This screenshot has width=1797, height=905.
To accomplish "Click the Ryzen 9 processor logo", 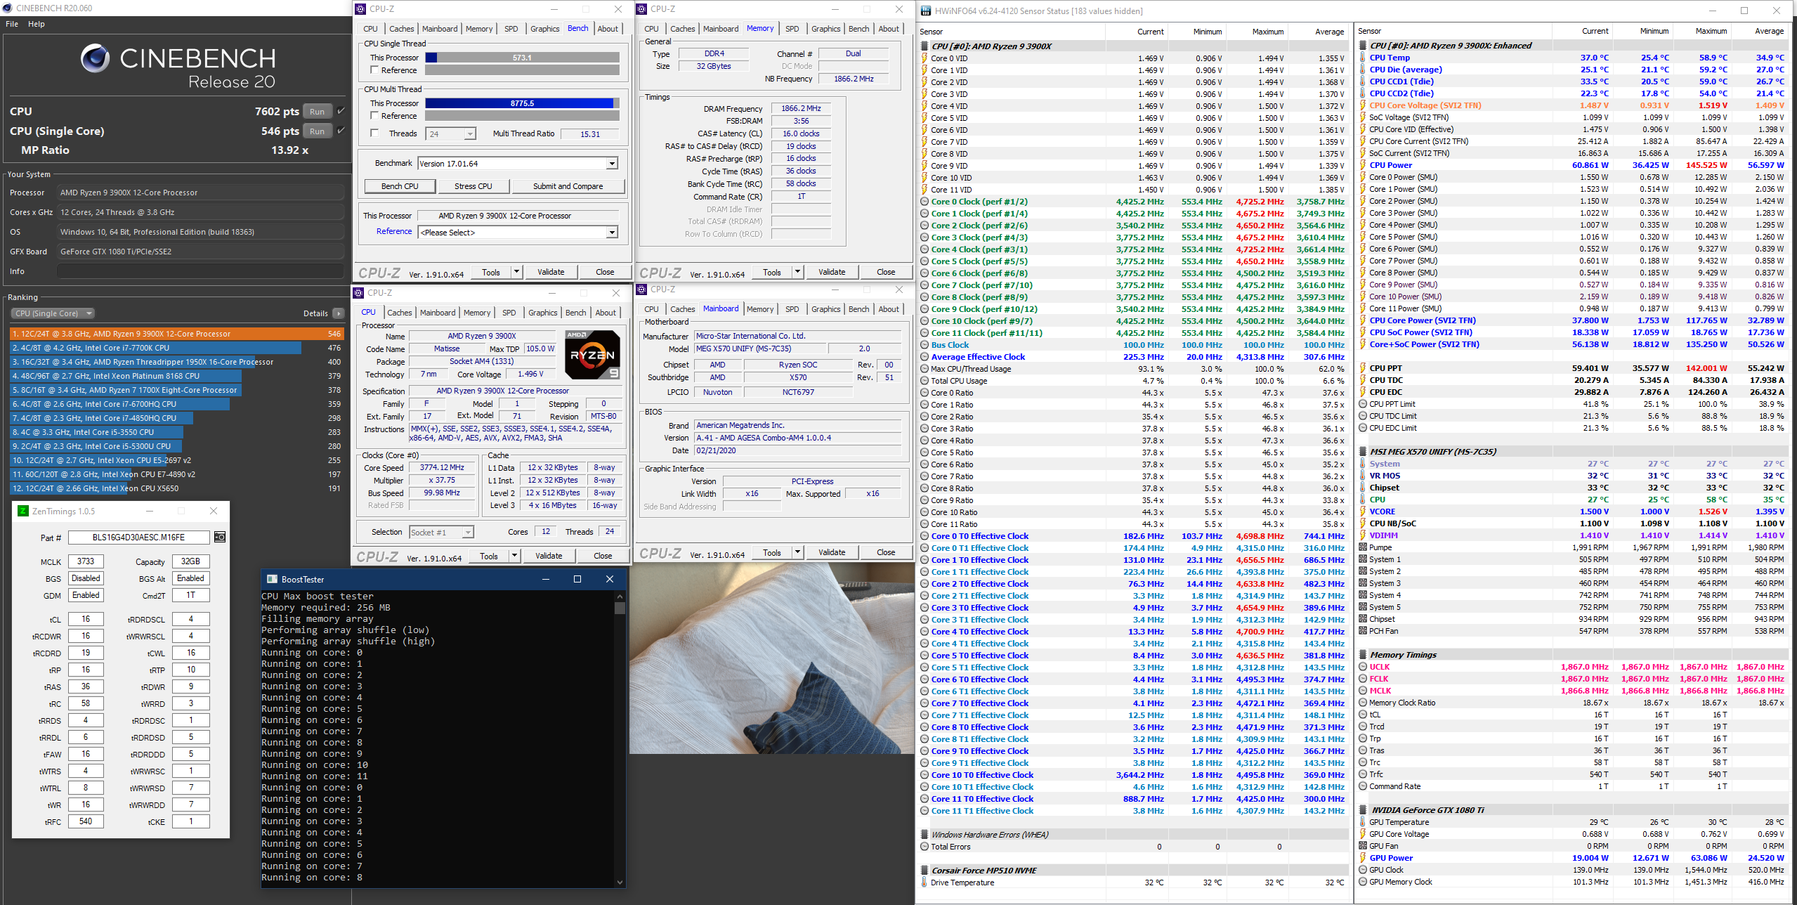I will 592,355.
